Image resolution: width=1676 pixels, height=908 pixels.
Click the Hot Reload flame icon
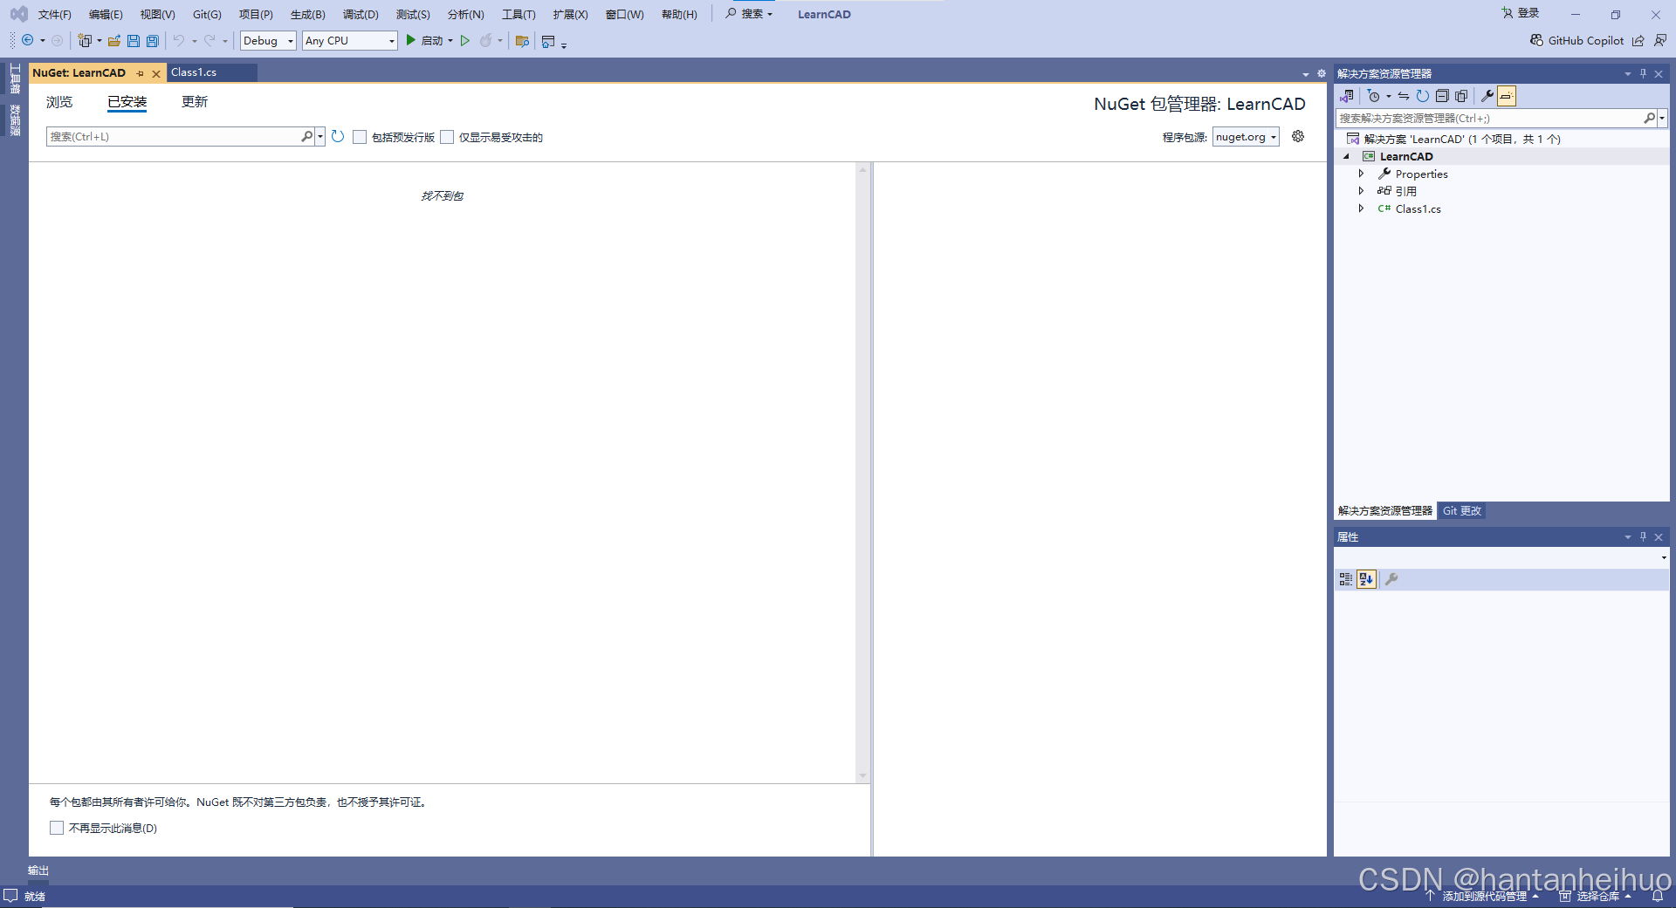(486, 40)
